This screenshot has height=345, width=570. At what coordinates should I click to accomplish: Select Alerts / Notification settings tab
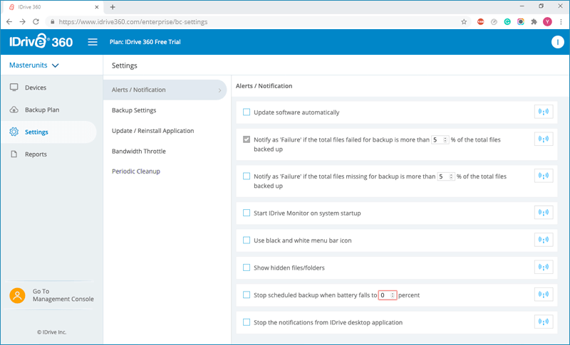pyautogui.click(x=165, y=90)
